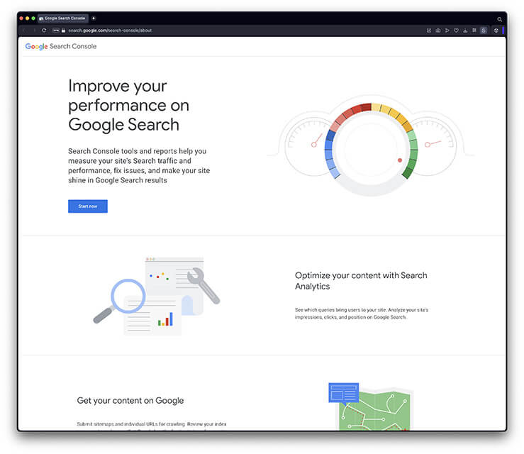This screenshot has width=524, height=454.
Task: Click the heading "Get your content on Google"
Action: pyautogui.click(x=130, y=401)
